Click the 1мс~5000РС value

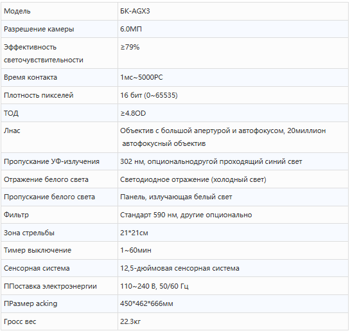coord(141,77)
